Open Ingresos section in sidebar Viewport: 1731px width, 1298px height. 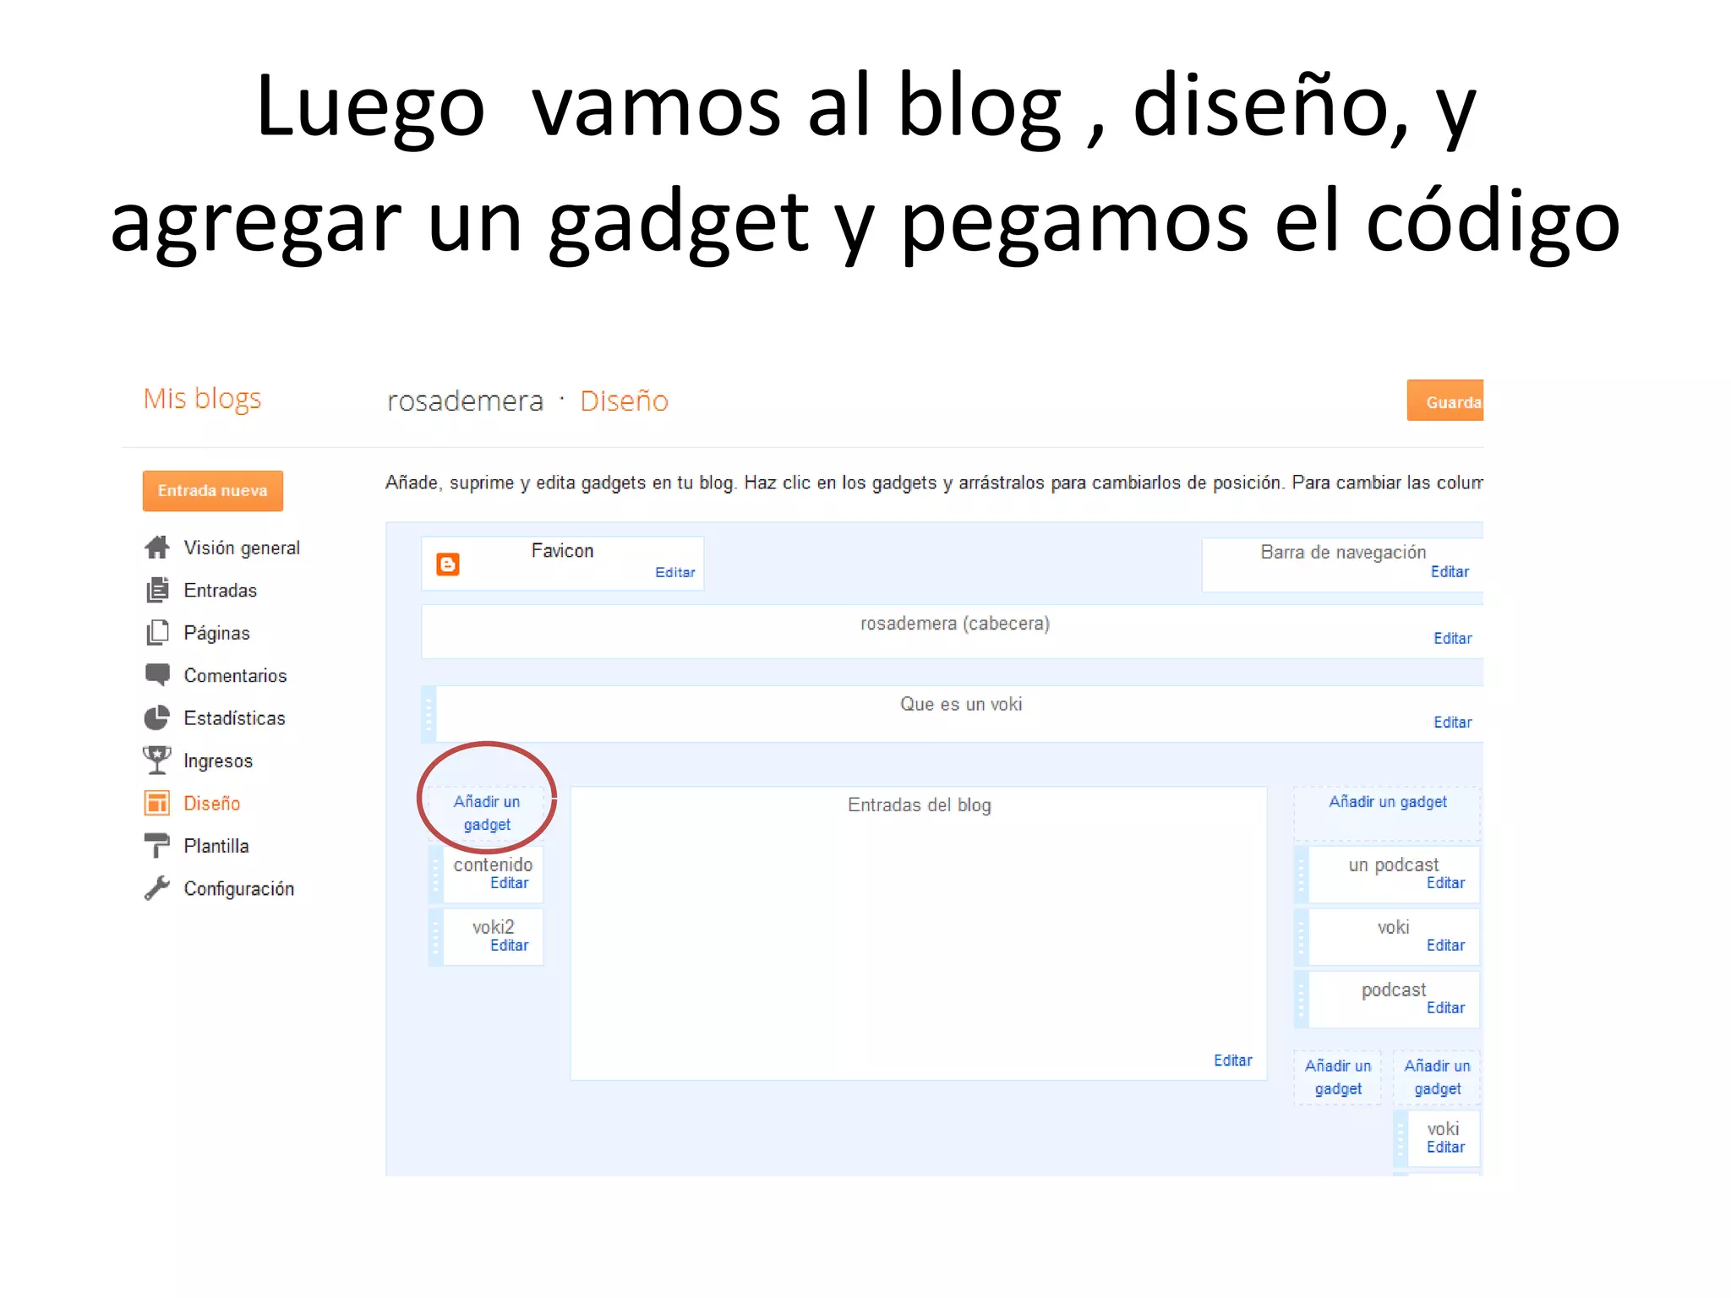point(218,761)
